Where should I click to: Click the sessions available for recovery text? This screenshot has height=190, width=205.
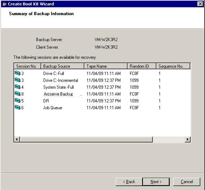pos(55,57)
